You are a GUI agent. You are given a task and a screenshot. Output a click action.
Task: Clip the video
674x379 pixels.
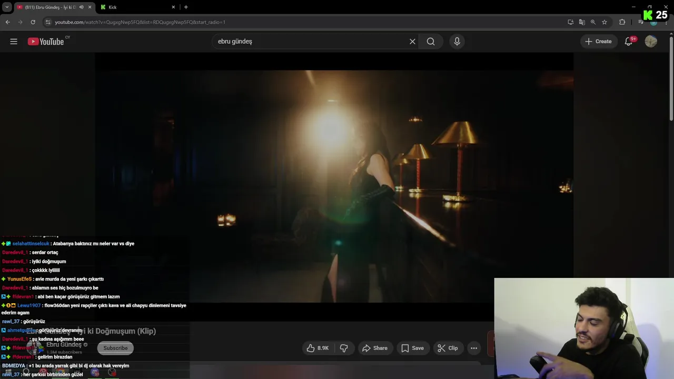coord(448,348)
